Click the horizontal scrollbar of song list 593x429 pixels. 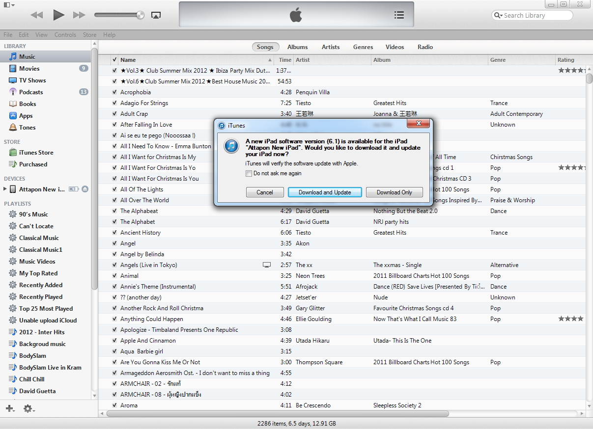point(278,414)
